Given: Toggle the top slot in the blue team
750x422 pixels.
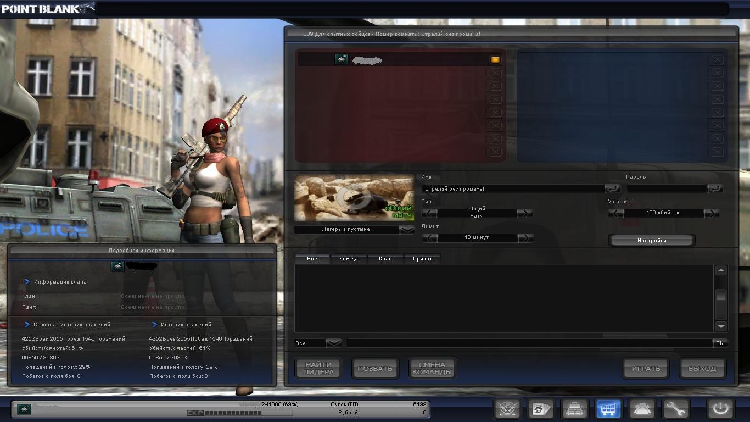Looking at the screenshot, I should point(717,60).
